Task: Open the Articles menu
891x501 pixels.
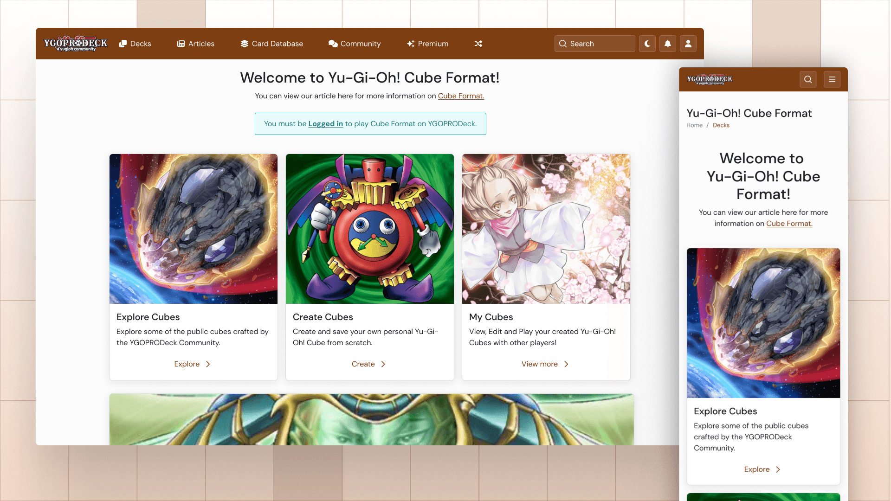Action: pyautogui.click(x=196, y=44)
